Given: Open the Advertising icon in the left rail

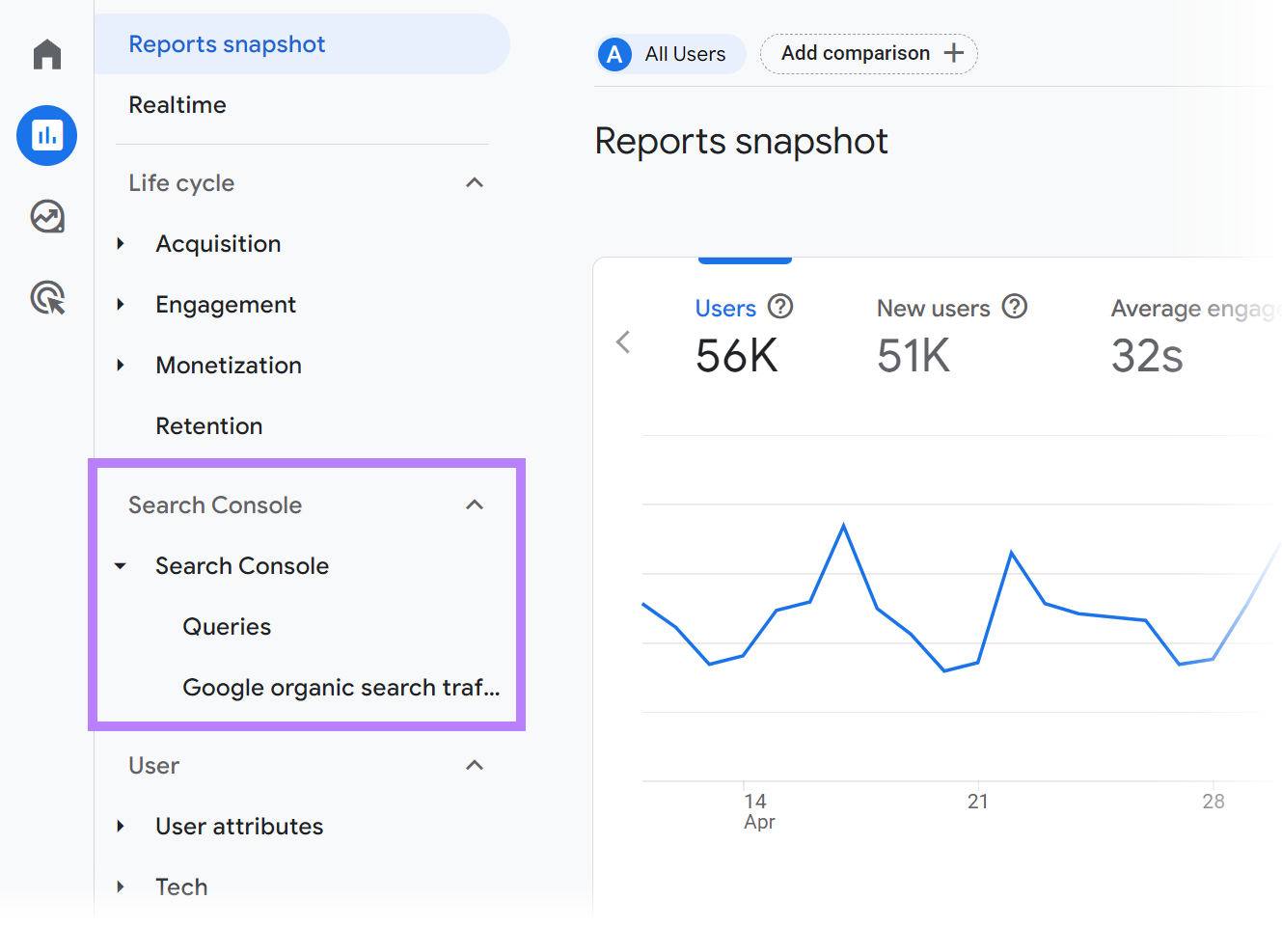Looking at the screenshot, I should pyautogui.click(x=45, y=297).
